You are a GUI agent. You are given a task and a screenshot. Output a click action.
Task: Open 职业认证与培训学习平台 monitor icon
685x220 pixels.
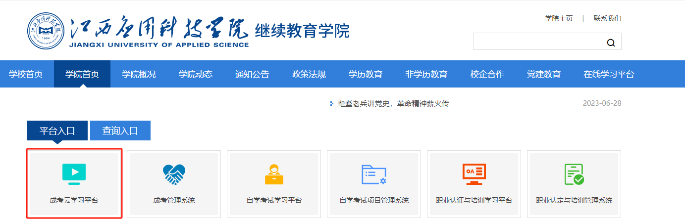[x=474, y=174]
